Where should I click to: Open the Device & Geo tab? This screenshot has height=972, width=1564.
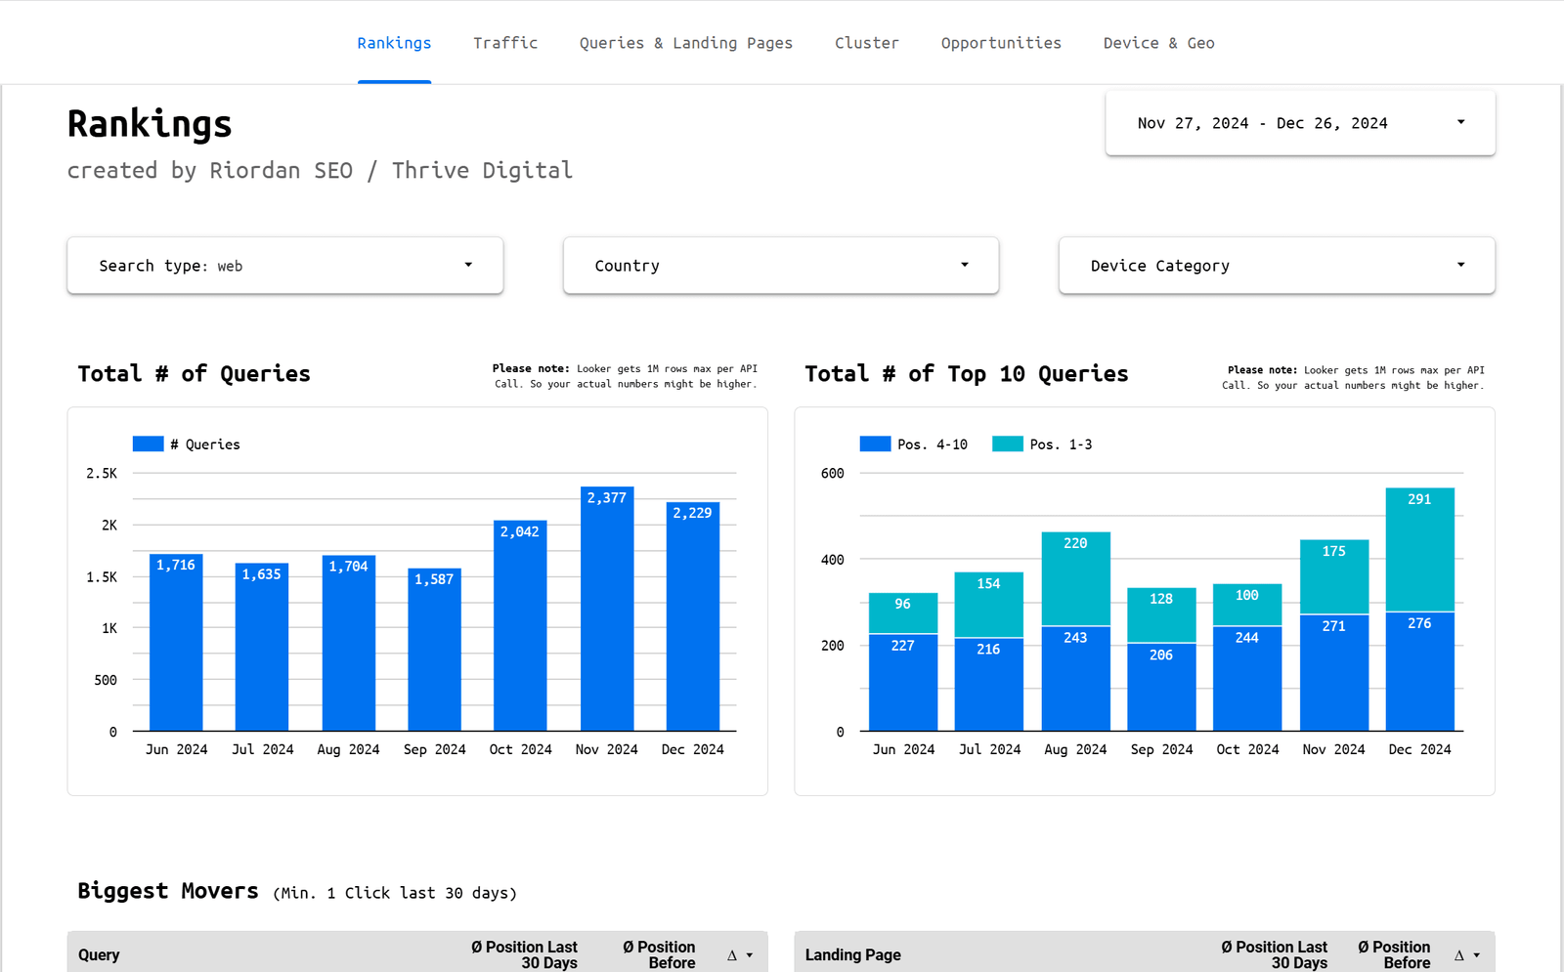pyautogui.click(x=1159, y=43)
